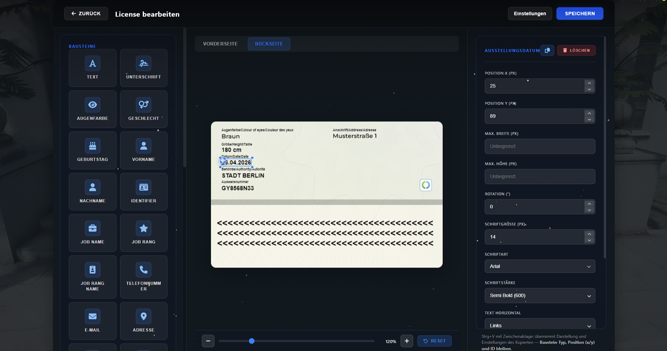Add the Augenfarbe eye block

click(x=92, y=109)
